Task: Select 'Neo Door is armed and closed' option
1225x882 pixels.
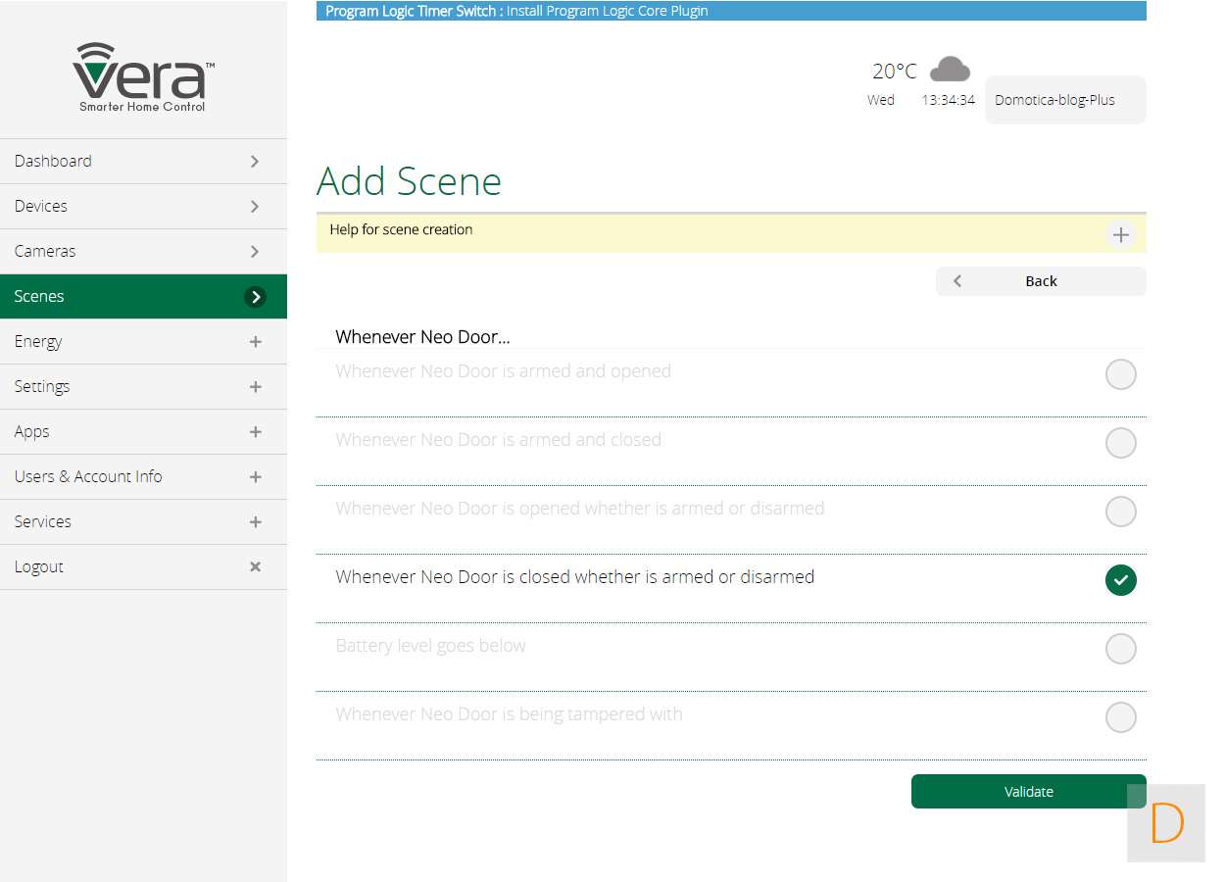Action: click(1120, 443)
